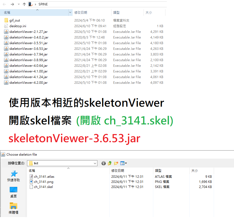Image resolution: width=234 pixels, height=223 pixels.
Task: Select the skeletonViewer-3.4.0.2.jar icon
Action: pos(6,37)
